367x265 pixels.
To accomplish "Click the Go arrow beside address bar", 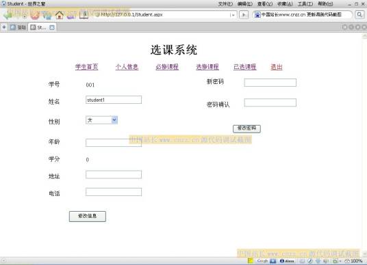I will point(244,15).
